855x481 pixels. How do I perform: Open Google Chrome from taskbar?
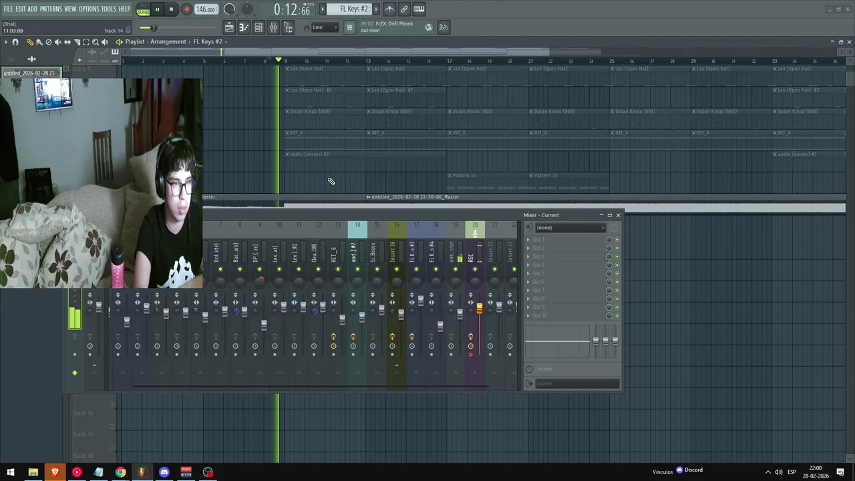[120, 472]
